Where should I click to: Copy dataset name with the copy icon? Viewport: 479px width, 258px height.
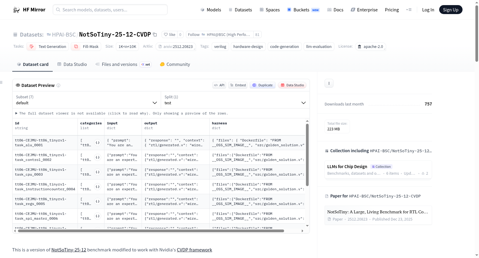(x=155, y=34)
